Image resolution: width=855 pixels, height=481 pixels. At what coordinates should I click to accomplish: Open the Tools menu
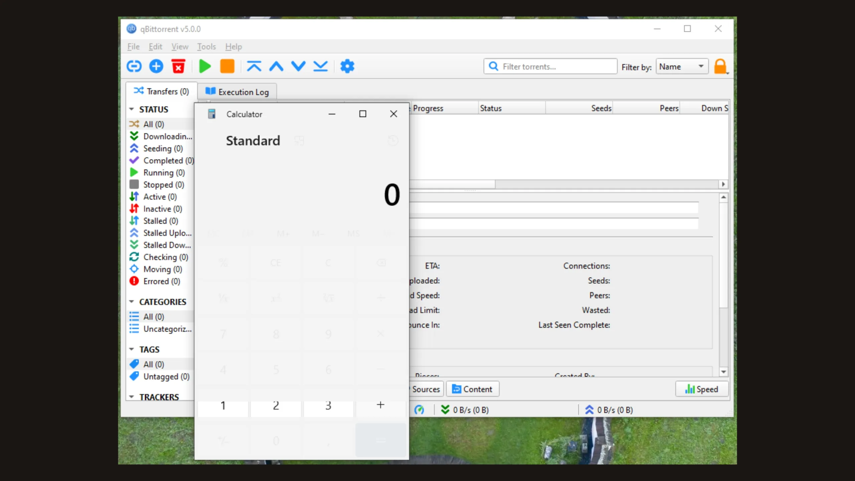(x=206, y=46)
